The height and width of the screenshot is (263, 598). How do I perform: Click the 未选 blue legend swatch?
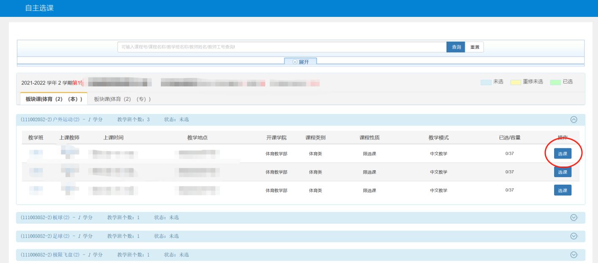click(x=486, y=82)
